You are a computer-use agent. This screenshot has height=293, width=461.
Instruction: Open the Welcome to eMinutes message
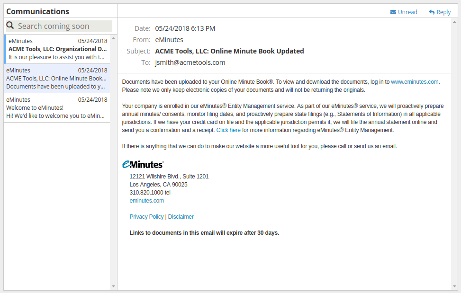[57, 108]
